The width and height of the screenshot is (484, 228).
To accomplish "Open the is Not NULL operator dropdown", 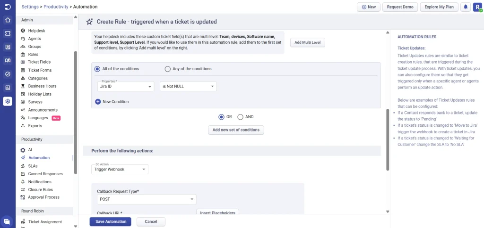I will click(188, 87).
